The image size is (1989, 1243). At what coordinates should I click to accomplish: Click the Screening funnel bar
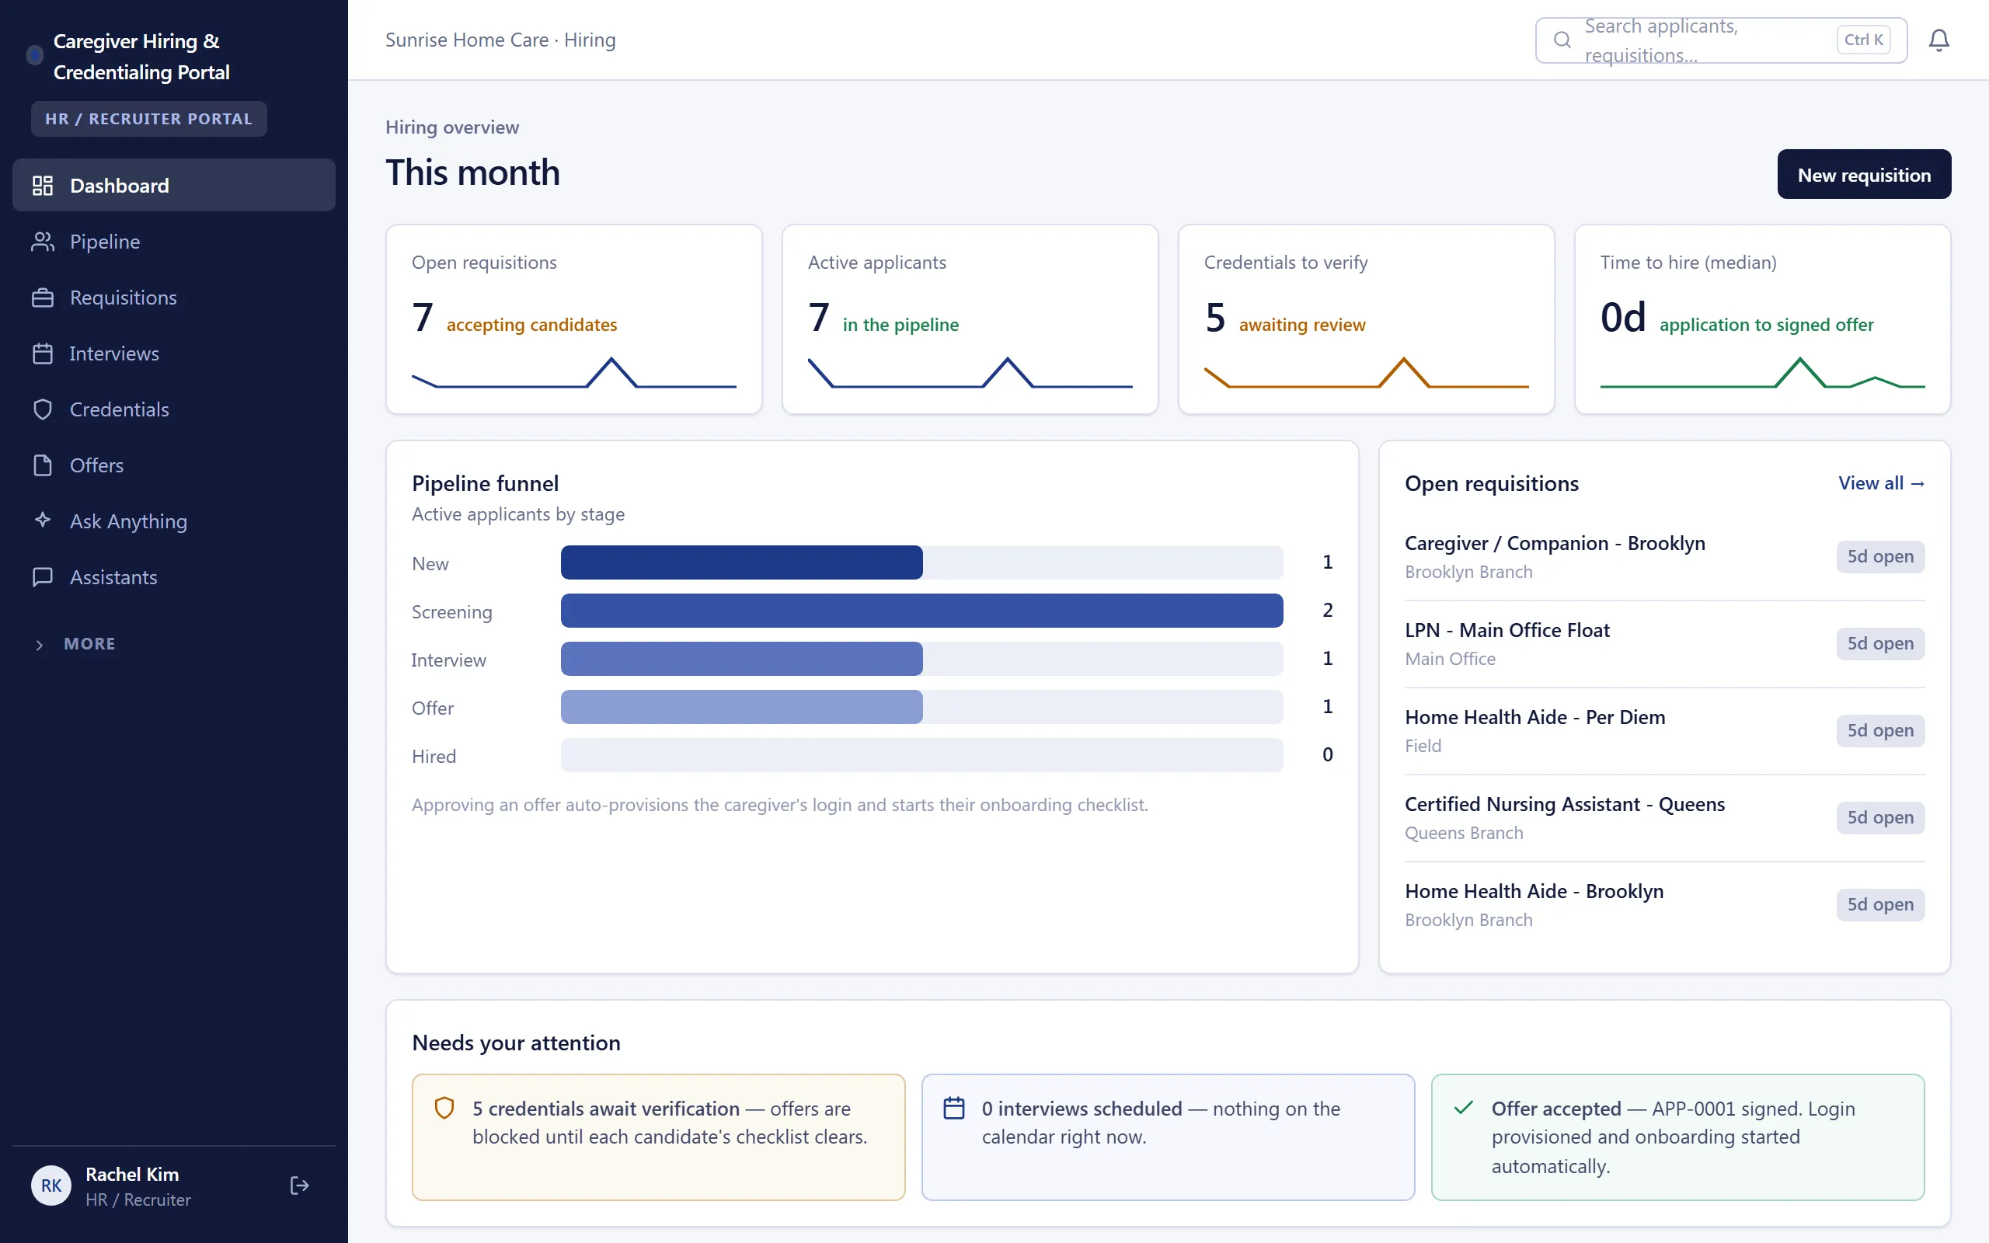(x=921, y=611)
